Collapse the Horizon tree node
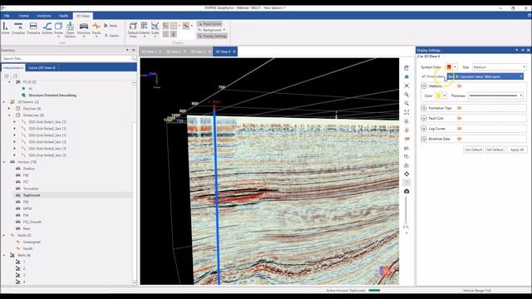532x299 pixels. pos(4,162)
